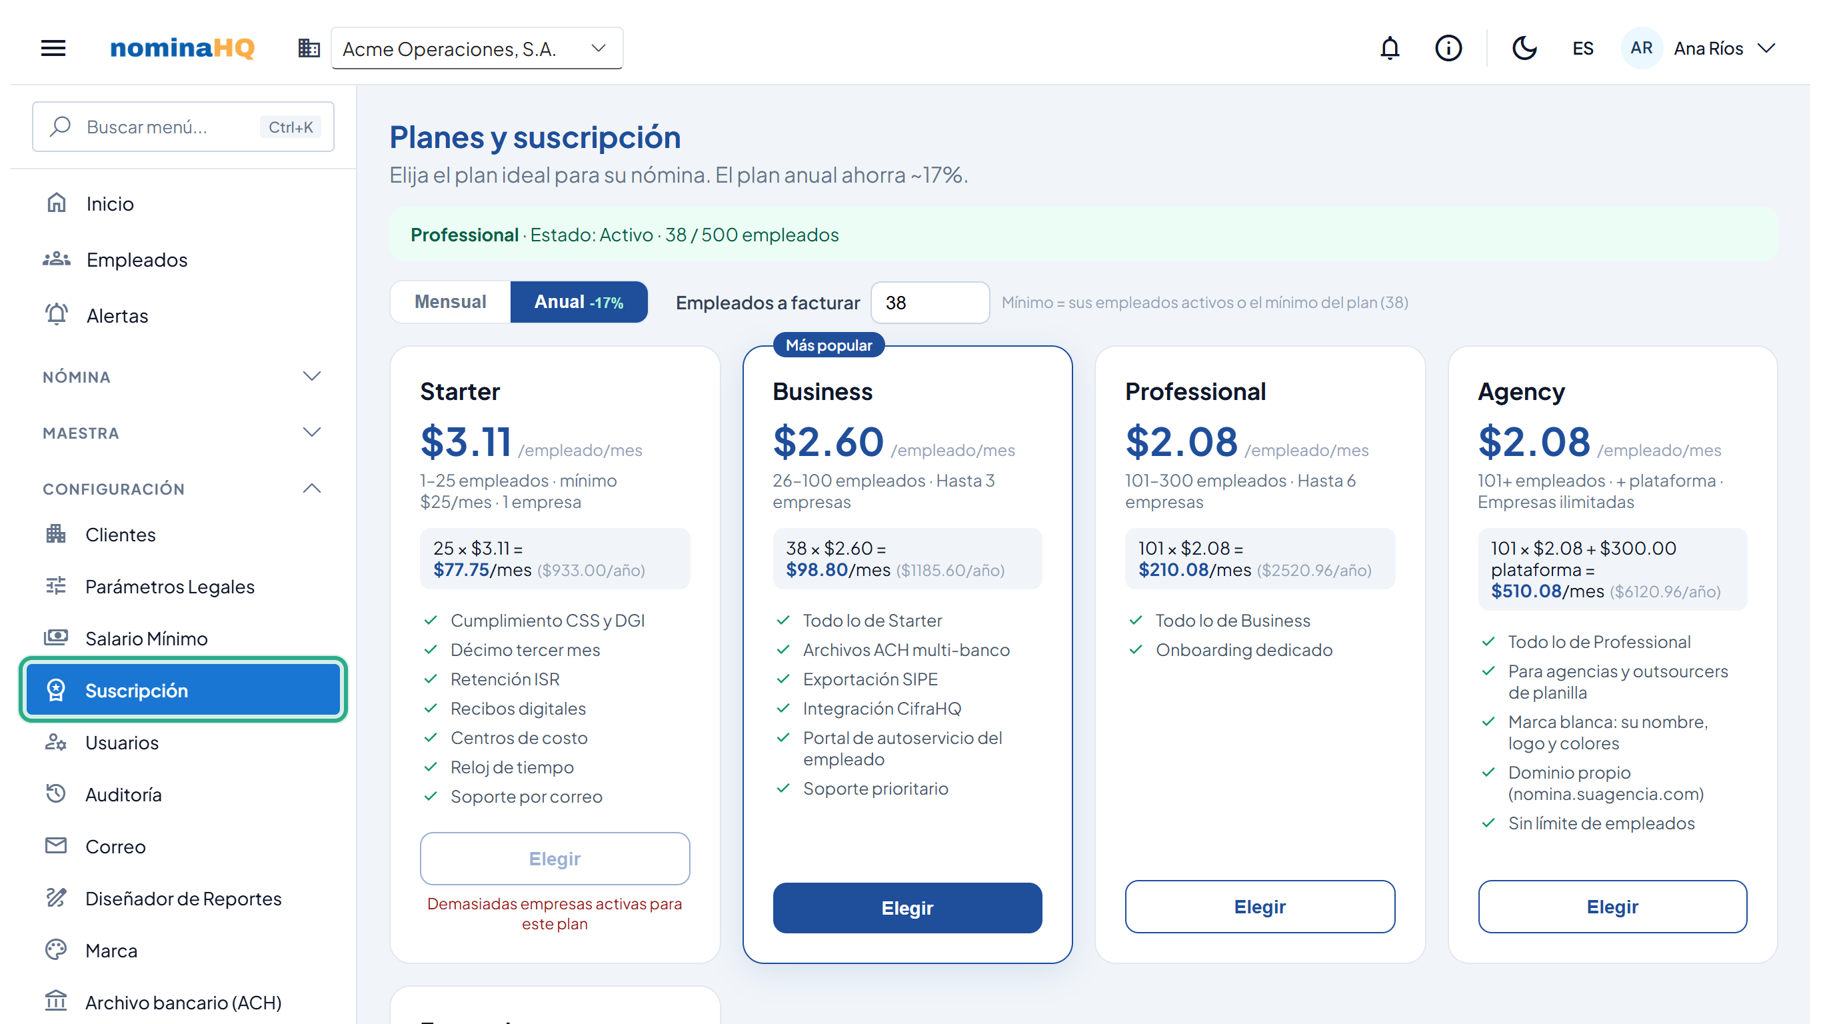
Task: Select the Anual -17% billing option
Action: (579, 302)
